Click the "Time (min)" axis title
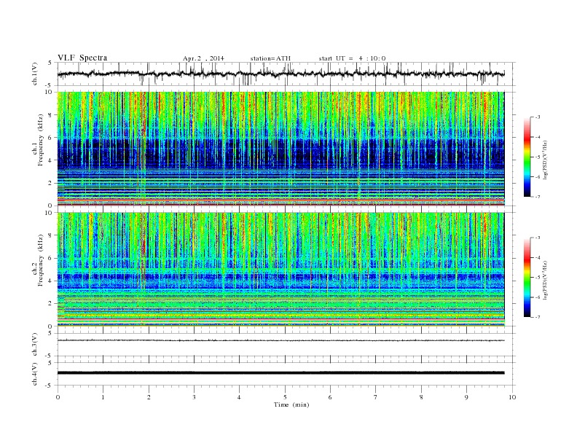Image resolution: width=577 pixels, height=446 pixels. (291, 404)
